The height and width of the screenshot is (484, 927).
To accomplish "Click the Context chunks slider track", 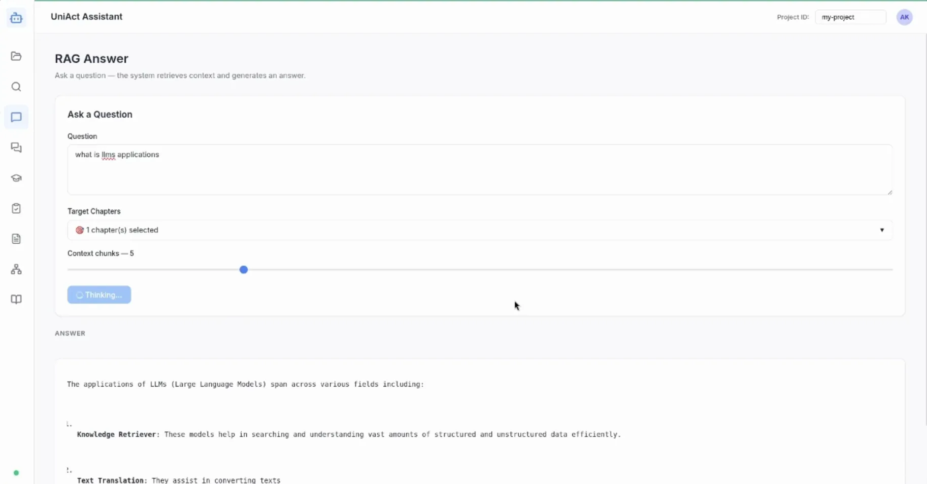I will 480,270.
